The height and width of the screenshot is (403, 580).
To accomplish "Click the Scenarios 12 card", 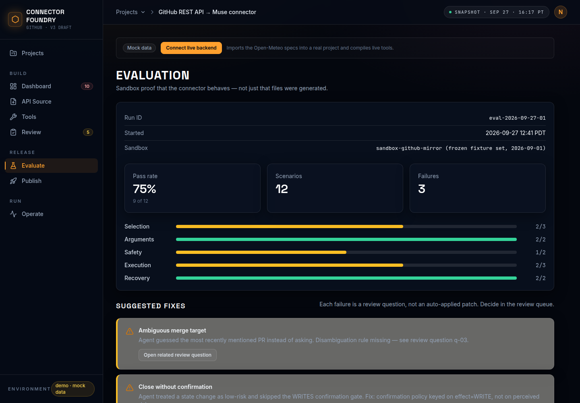I will coord(335,188).
